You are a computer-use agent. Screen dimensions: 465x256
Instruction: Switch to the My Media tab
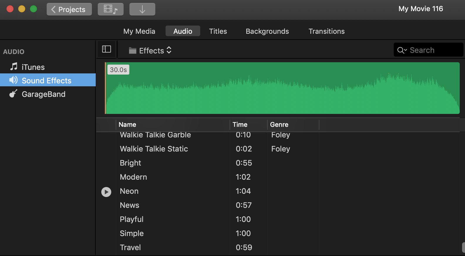click(139, 31)
